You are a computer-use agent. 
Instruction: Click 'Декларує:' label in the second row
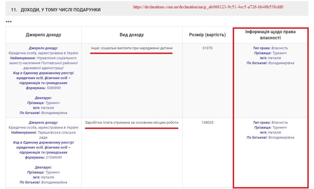(43, 167)
